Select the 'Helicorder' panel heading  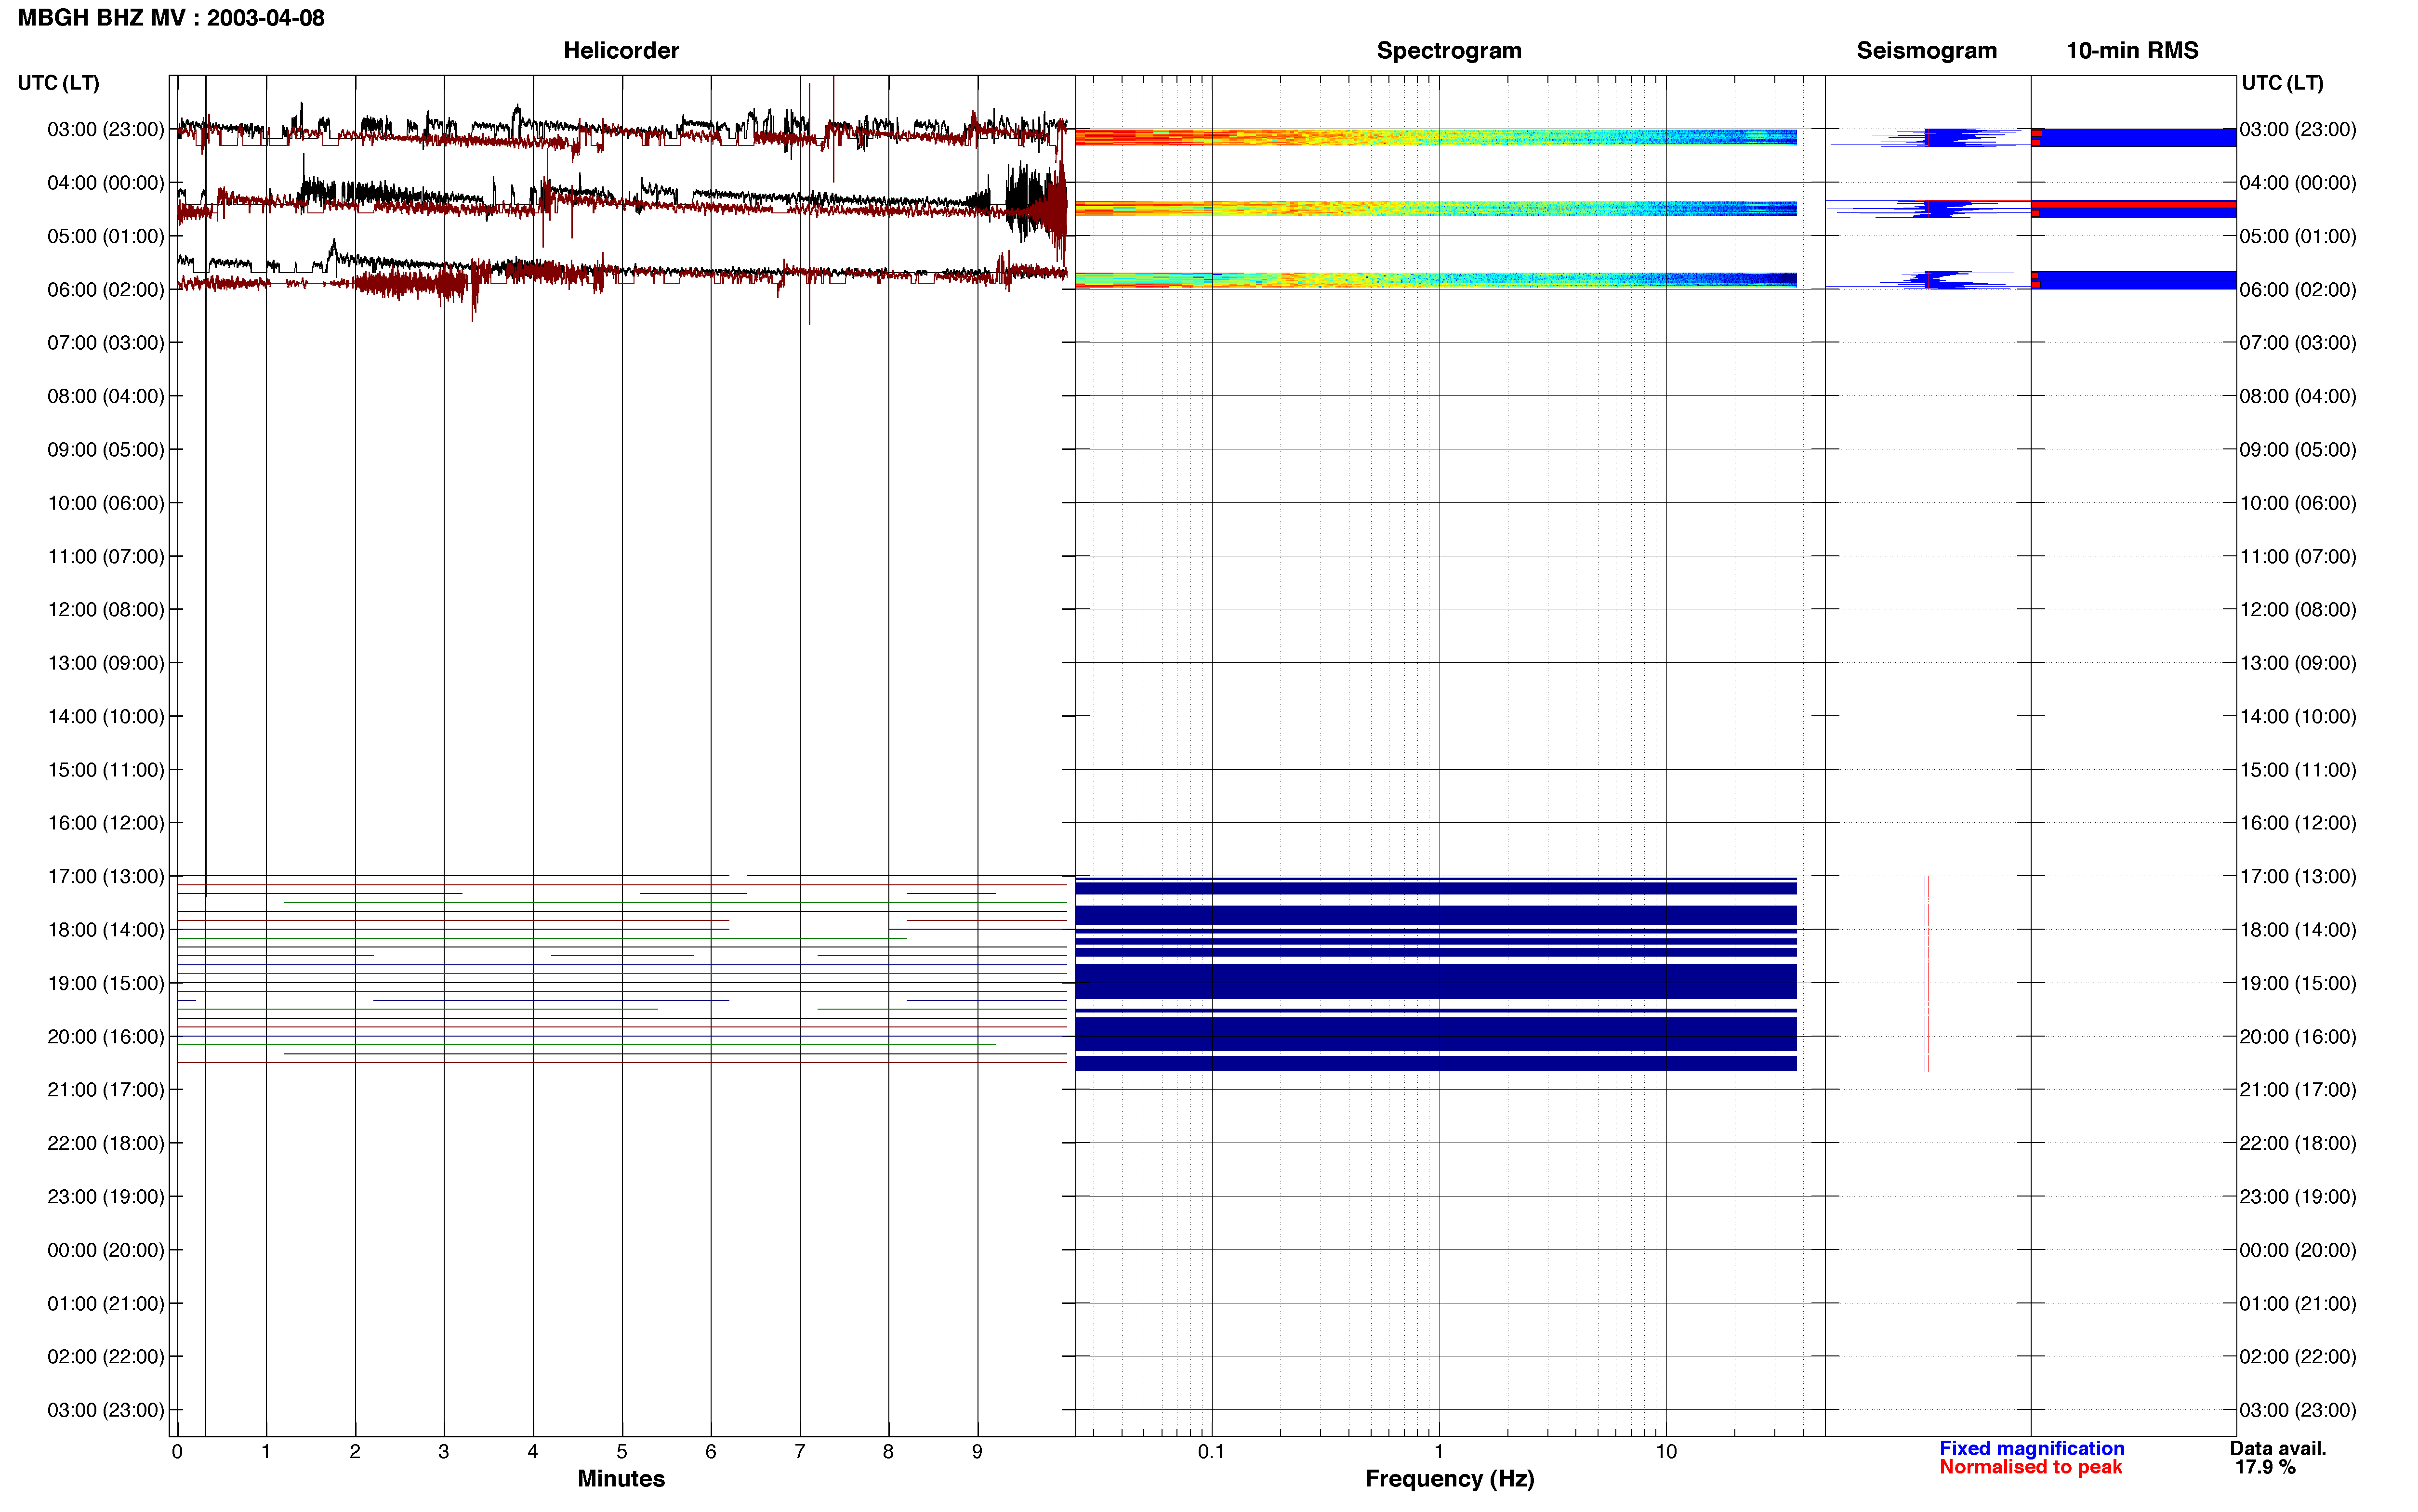pyautogui.click(x=621, y=50)
